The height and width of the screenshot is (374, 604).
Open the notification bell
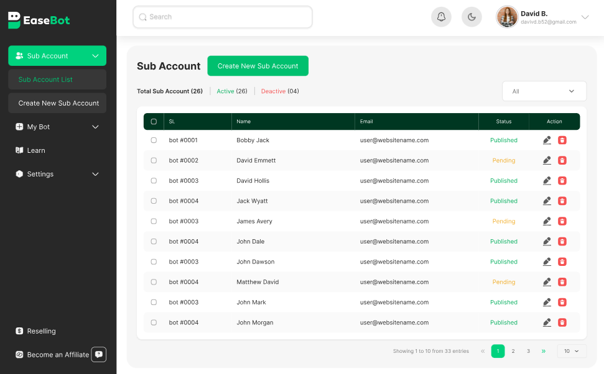[441, 17]
